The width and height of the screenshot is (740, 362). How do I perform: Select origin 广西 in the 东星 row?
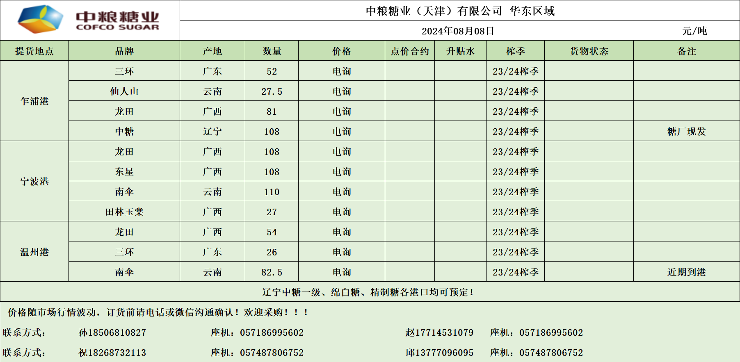click(x=212, y=172)
